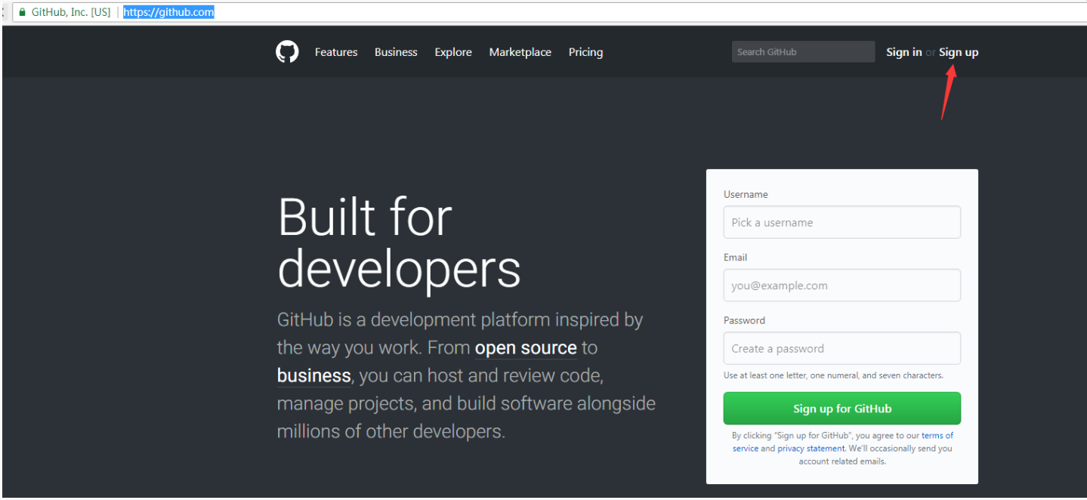Open the Features menu item
Screen dimensions: 1087x500
coord(336,52)
